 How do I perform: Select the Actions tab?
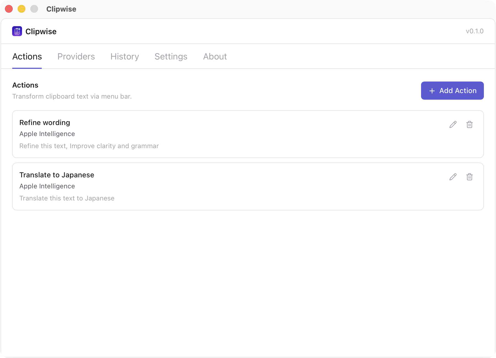tap(27, 56)
